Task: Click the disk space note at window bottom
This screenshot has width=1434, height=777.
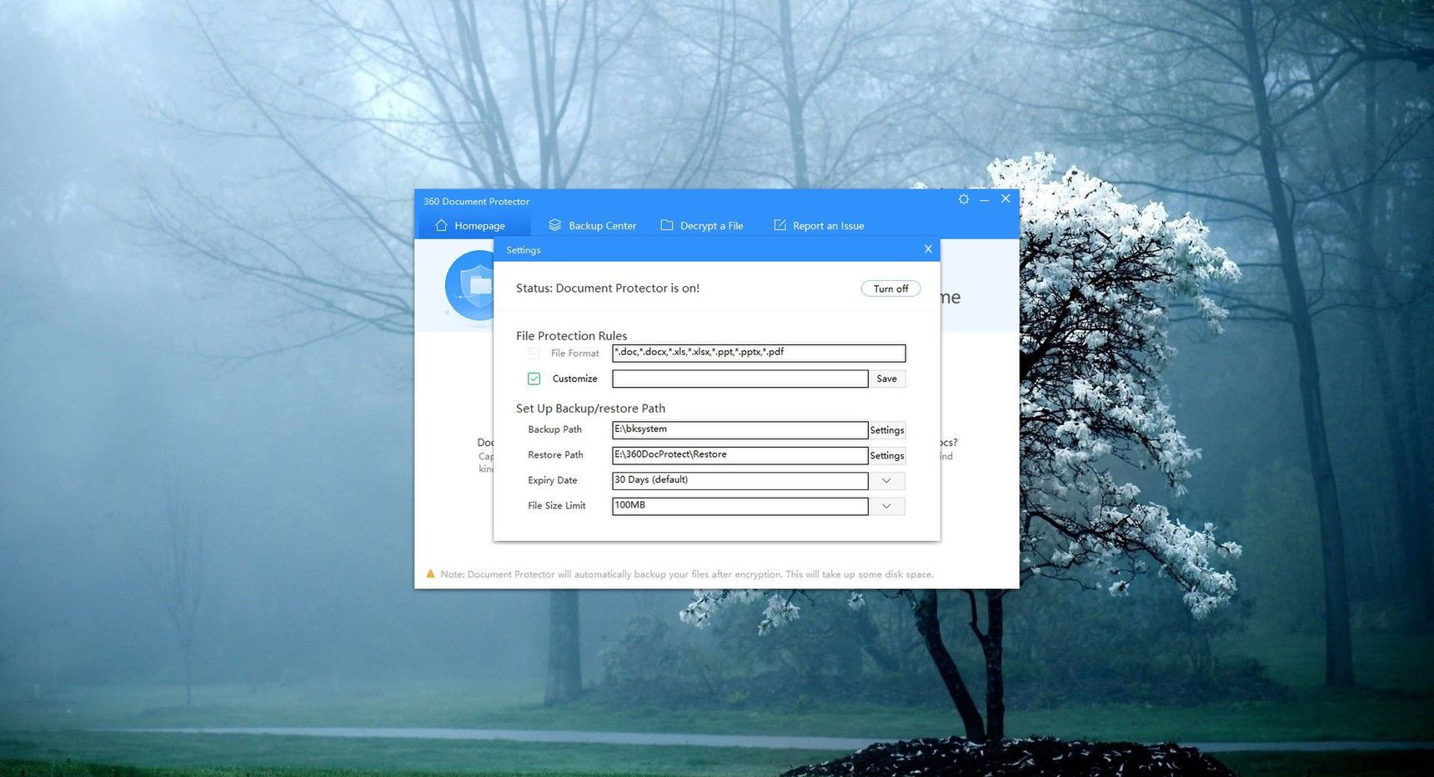Action: pyautogui.click(x=687, y=574)
